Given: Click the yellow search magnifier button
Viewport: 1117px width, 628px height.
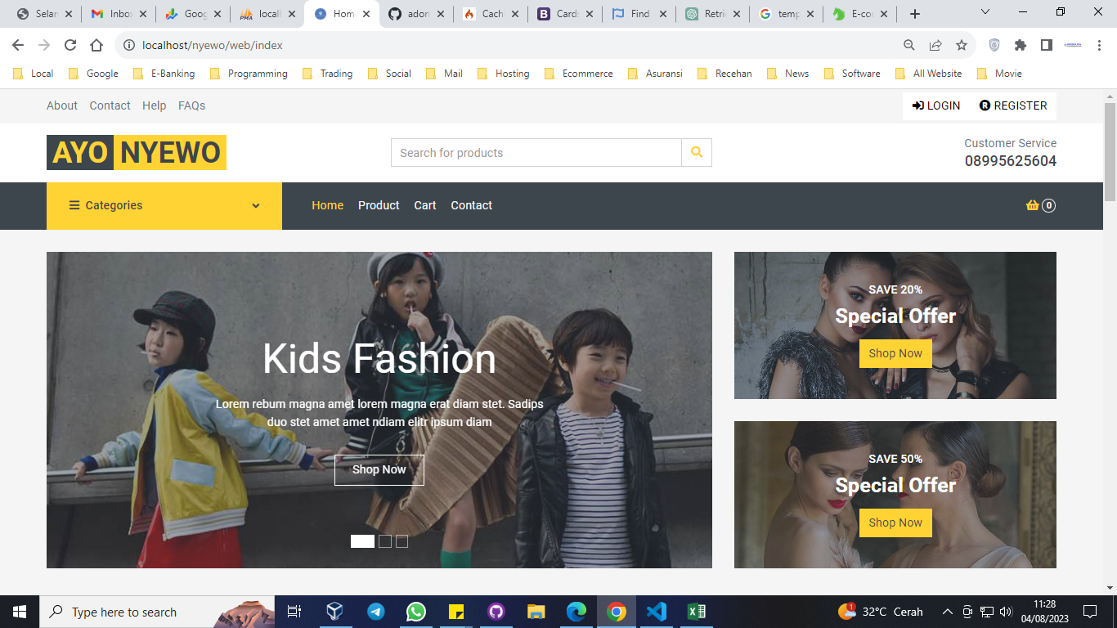Looking at the screenshot, I should (x=697, y=152).
